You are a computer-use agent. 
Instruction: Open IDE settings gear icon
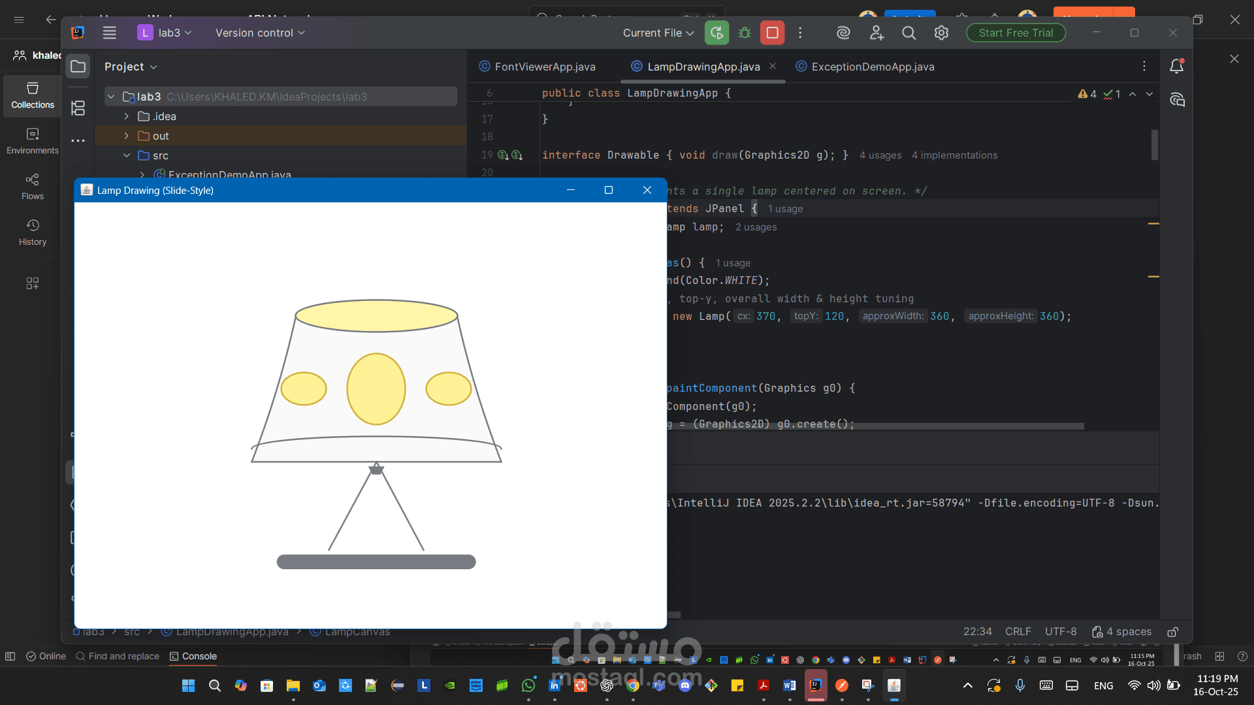pyautogui.click(x=941, y=33)
